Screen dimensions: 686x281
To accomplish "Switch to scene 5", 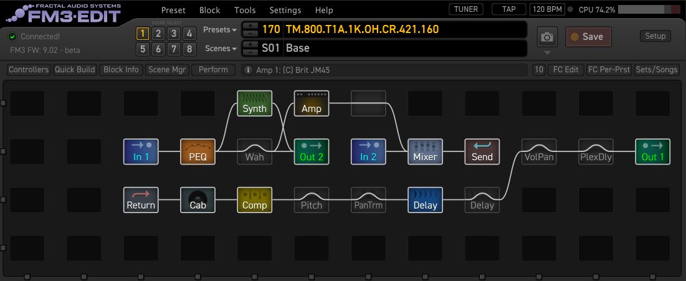I will click(x=143, y=49).
